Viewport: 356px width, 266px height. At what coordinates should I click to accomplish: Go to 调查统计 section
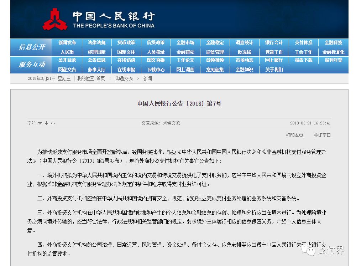pos(244,42)
